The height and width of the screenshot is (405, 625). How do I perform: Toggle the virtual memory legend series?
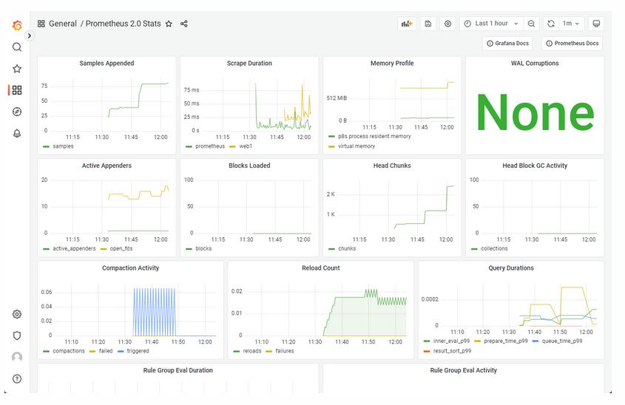tap(357, 146)
